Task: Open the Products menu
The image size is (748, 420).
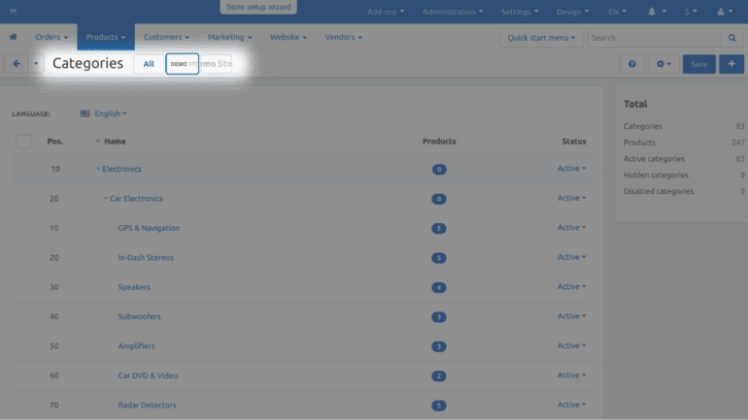Action: coord(106,38)
